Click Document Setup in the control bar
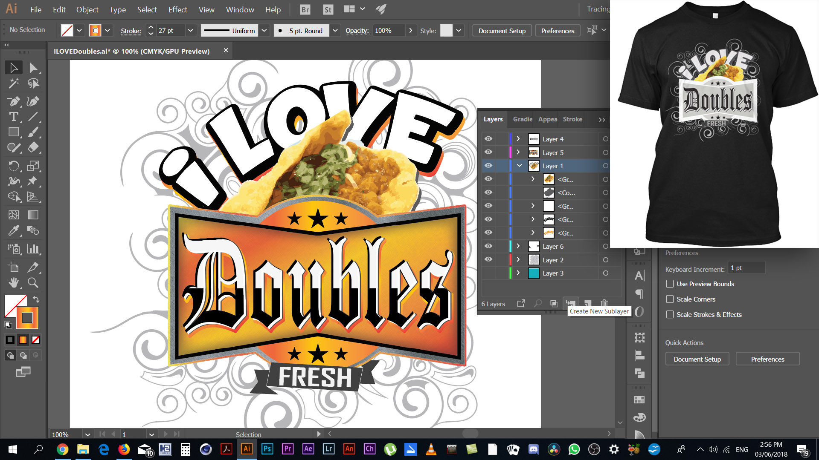This screenshot has width=819, height=460. pos(502,31)
